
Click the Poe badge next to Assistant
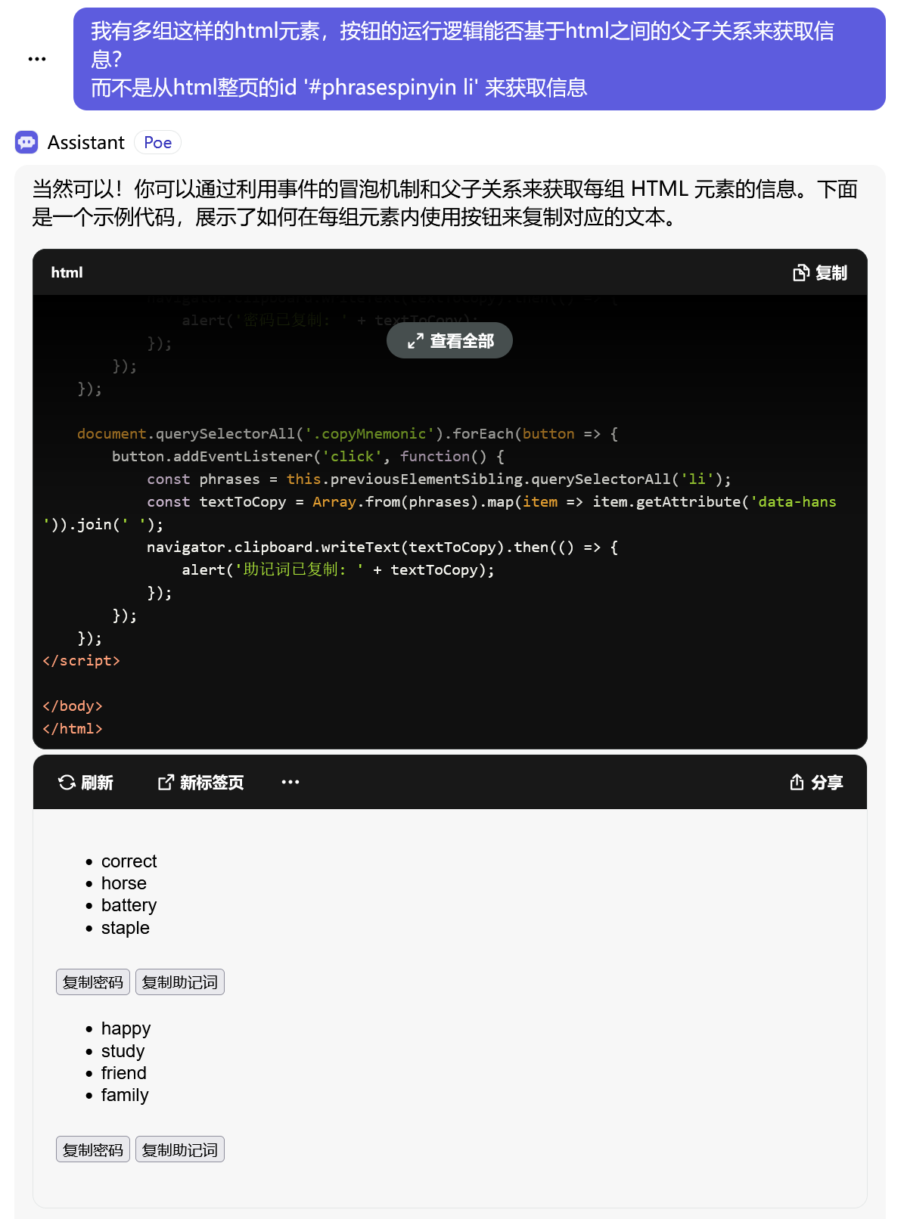(157, 142)
